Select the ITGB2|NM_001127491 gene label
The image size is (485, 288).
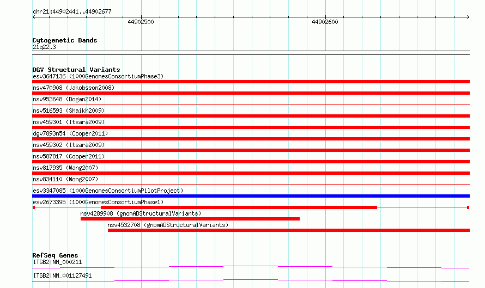click(62, 275)
